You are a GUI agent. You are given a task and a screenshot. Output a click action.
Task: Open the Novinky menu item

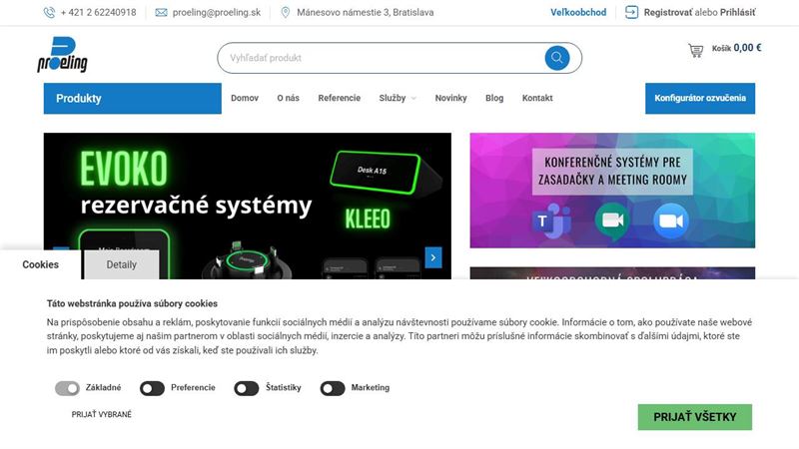click(x=450, y=98)
